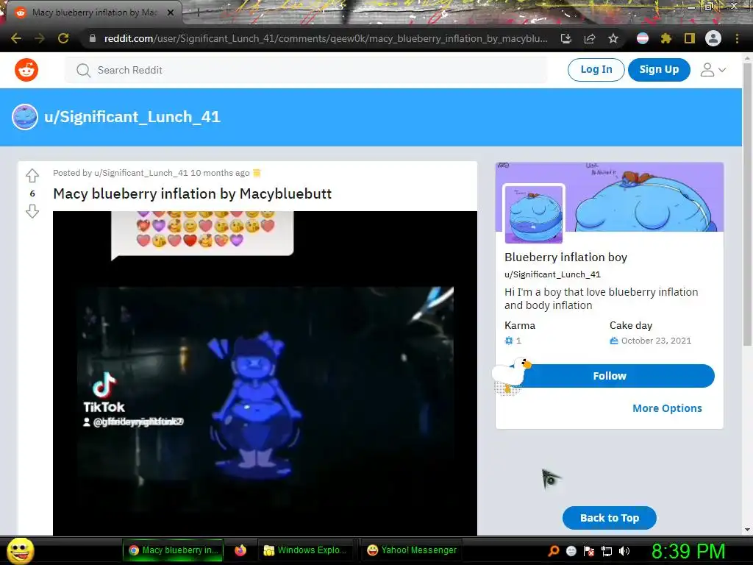Viewport: 753px width, 565px height.
Task: Click the scrollbar down arrow
Action: click(x=747, y=530)
